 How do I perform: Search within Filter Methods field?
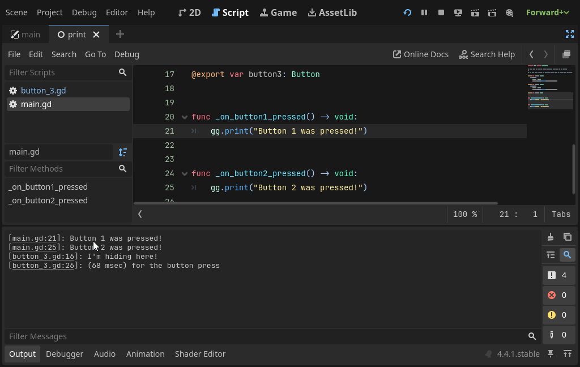coord(122,168)
